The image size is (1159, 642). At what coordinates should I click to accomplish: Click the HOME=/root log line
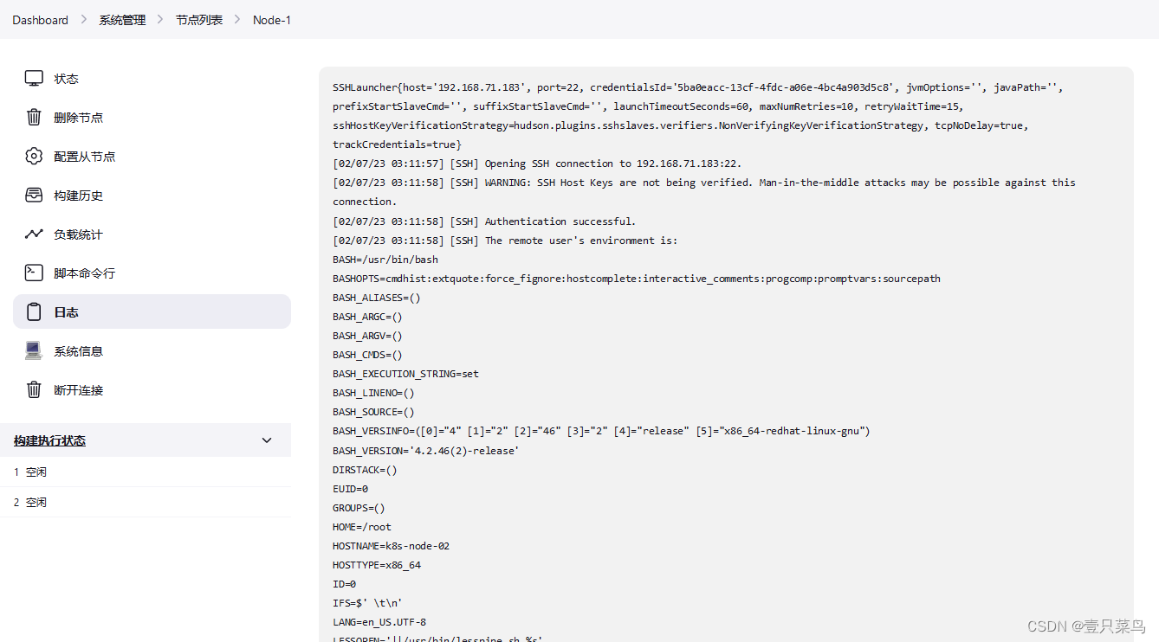click(362, 527)
